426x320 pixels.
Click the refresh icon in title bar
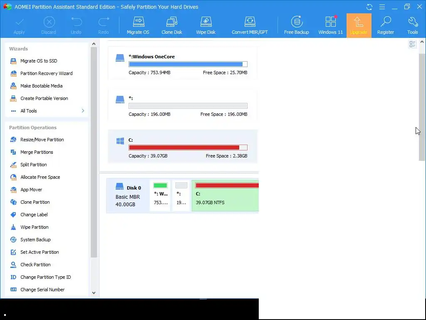point(369,7)
